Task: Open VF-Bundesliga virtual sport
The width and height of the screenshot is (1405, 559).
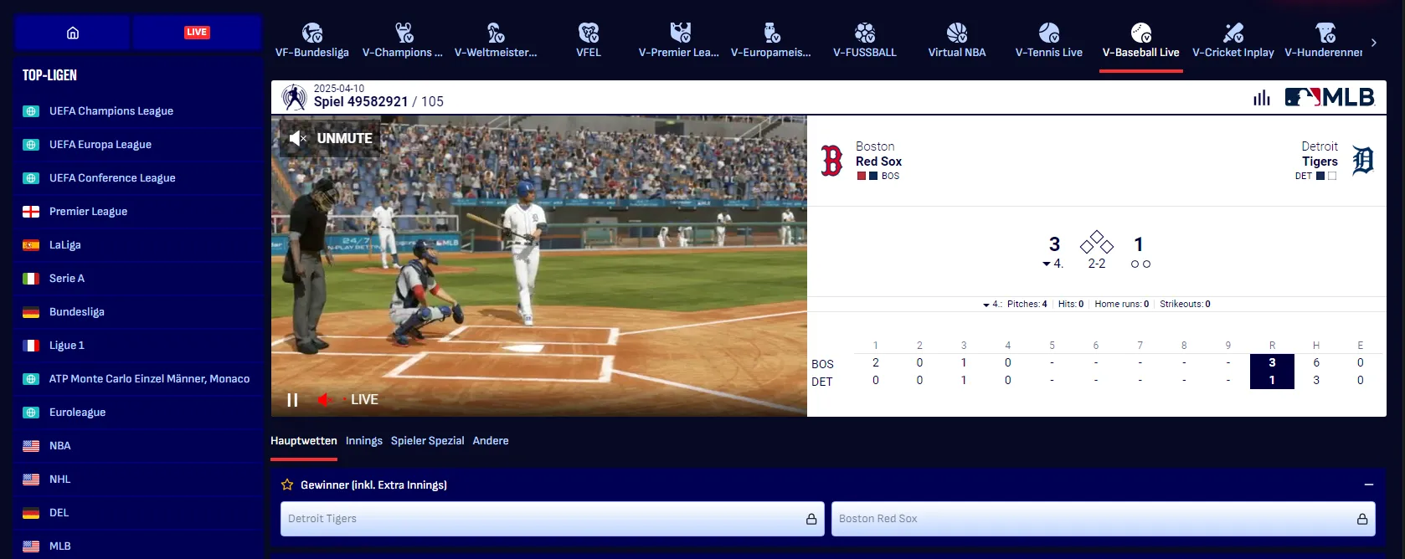Action: [x=312, y=41]
